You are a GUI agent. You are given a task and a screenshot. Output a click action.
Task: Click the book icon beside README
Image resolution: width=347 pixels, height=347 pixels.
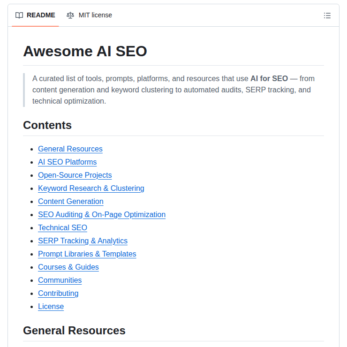tap(19, 15)
